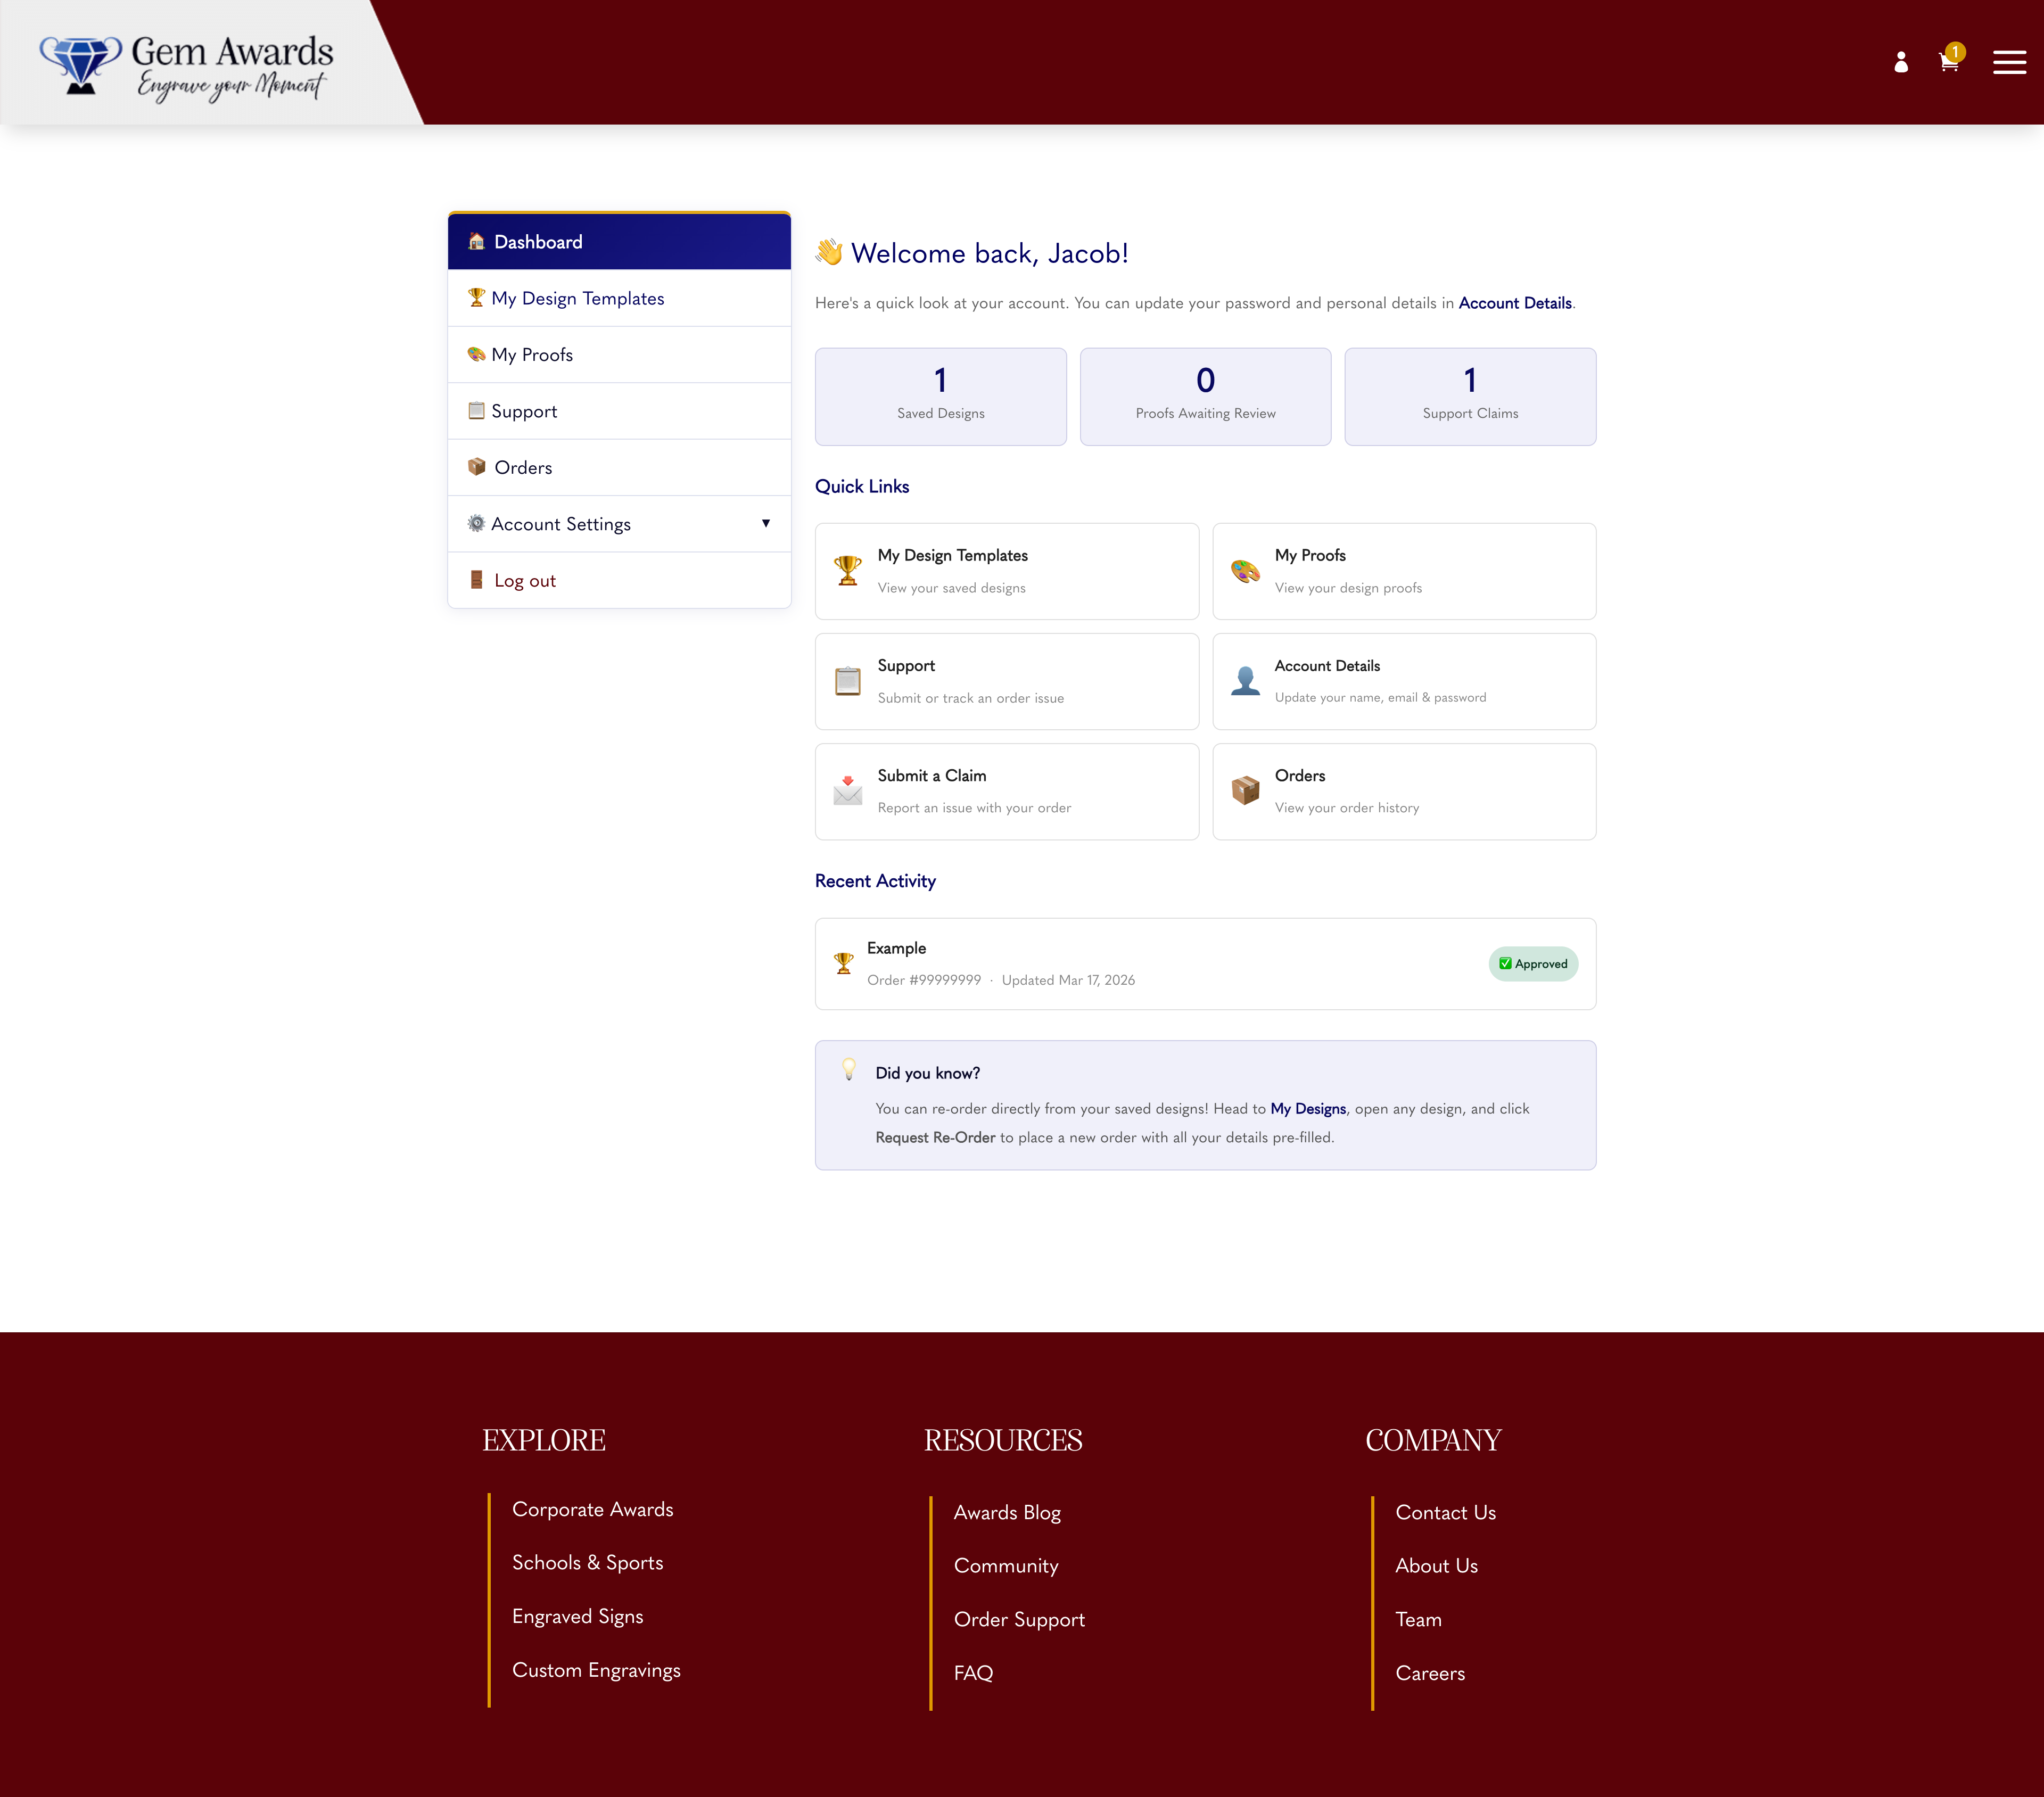Open the hamburger menu
The image size is (2044, 1797).
(2009, 62)
